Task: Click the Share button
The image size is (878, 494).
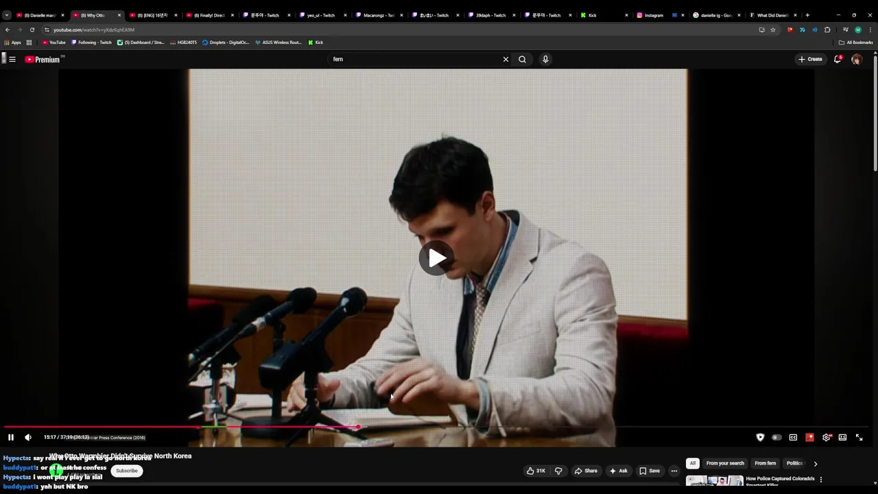Action: [585, 471]
